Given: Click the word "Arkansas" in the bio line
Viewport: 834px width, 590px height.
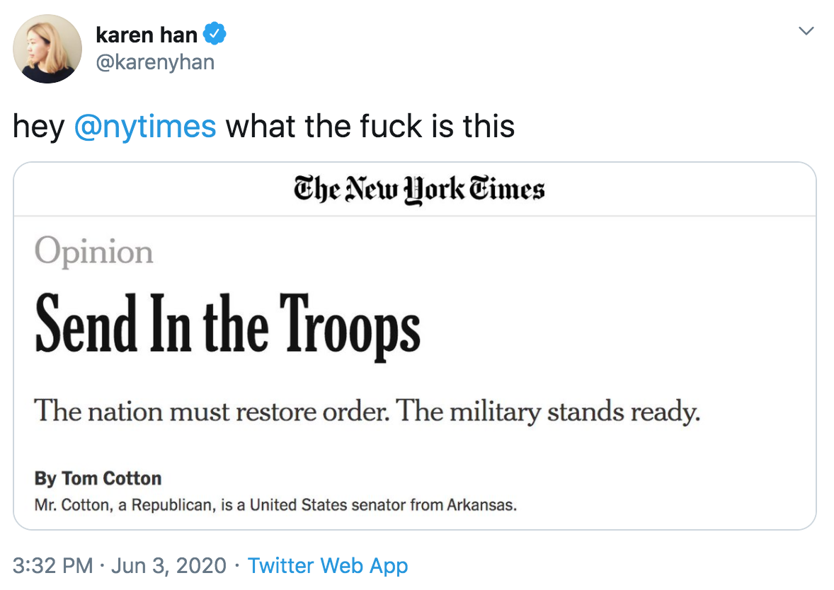Looking at the screenshot, I should pyautogui.click(x=481, y=505).
